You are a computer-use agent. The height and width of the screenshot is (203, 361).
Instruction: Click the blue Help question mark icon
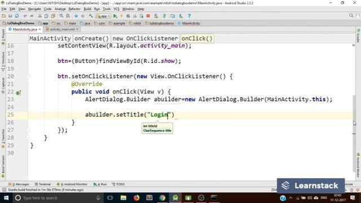pyautogui.click(x=189, y=16)
